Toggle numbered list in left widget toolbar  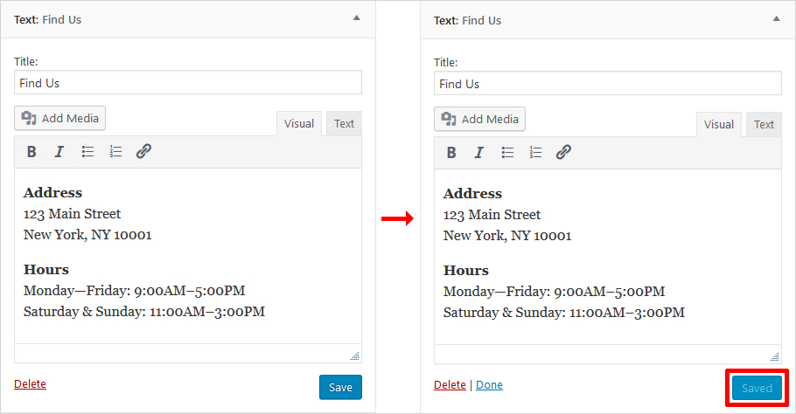tap(115, 152)
